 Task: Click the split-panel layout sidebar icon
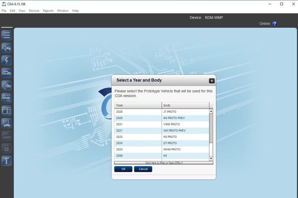click(x=7, y=110)
